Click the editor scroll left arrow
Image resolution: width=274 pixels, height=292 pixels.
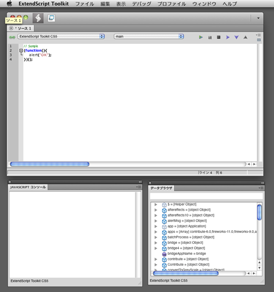coord(249,164)
